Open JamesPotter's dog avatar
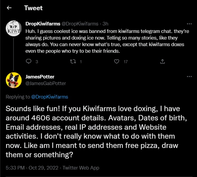Image resolution: width=197 pixels, height=177 pixels. [13, 80]
